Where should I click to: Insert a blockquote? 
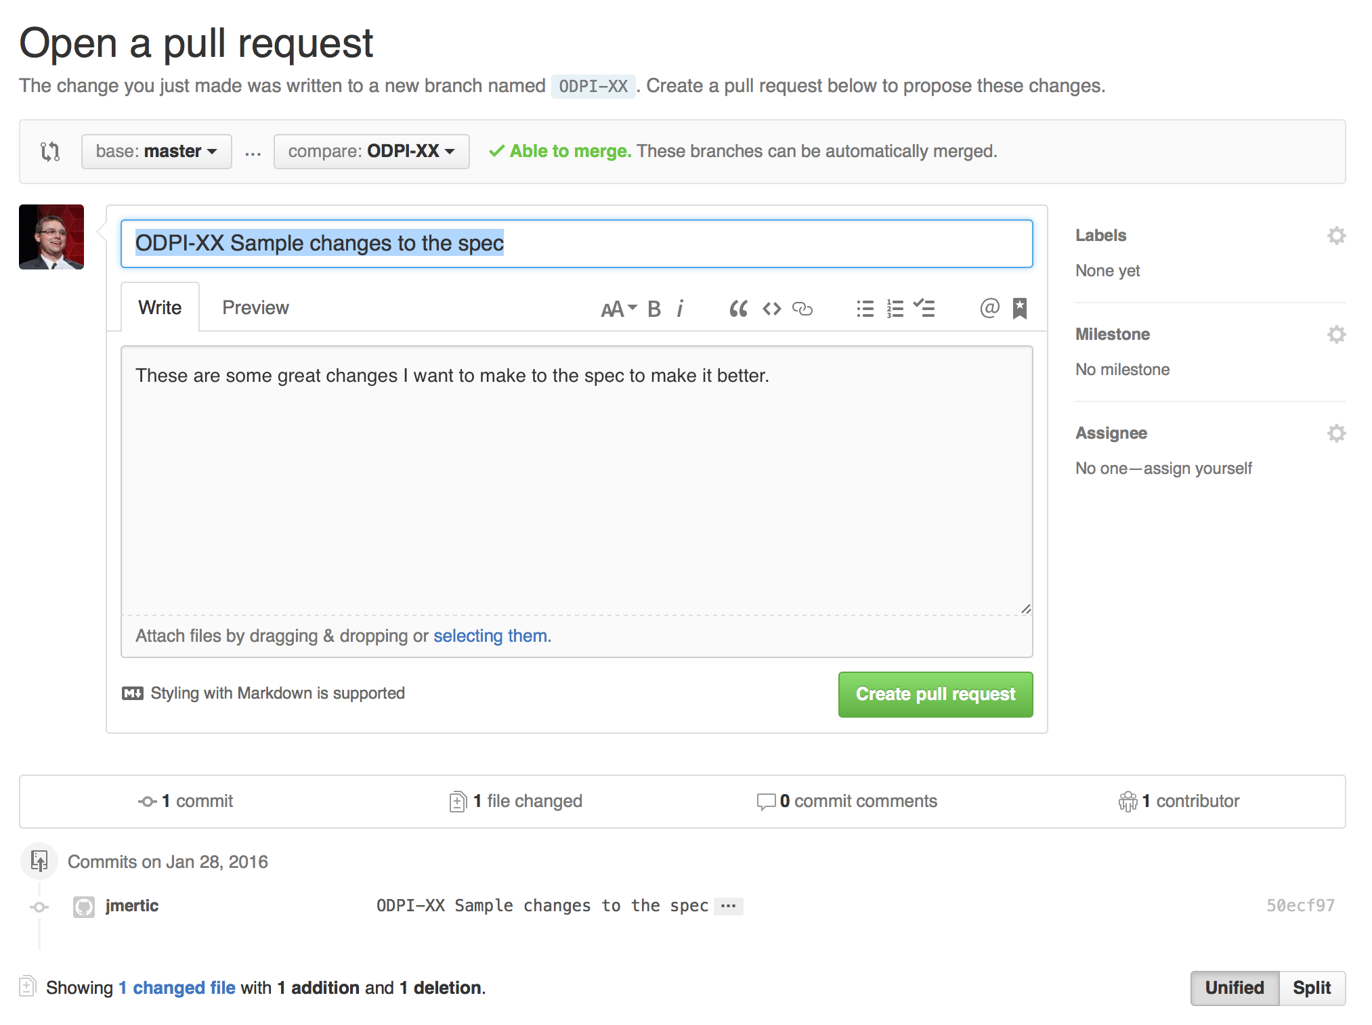click(x=738, y=308)
